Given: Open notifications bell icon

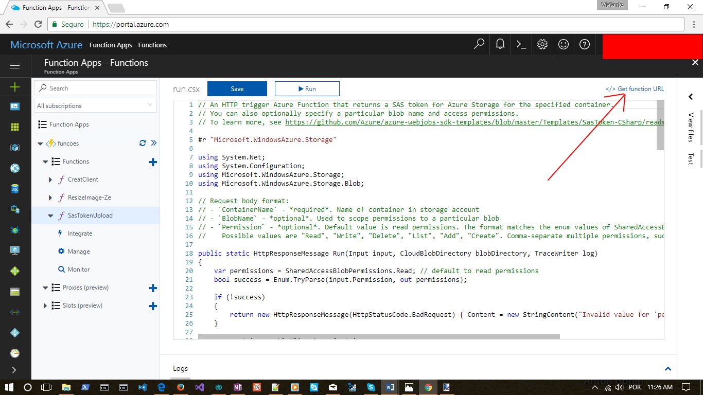Looking at the screenshot, I should tap(500, 44).
